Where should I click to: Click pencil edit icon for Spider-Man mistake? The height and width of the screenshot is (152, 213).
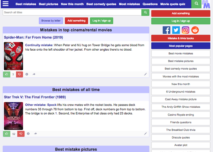coord(145,74)
